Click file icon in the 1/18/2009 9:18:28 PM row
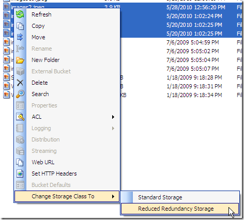Viewport: 244px width, 220px height. click(6, 77)
